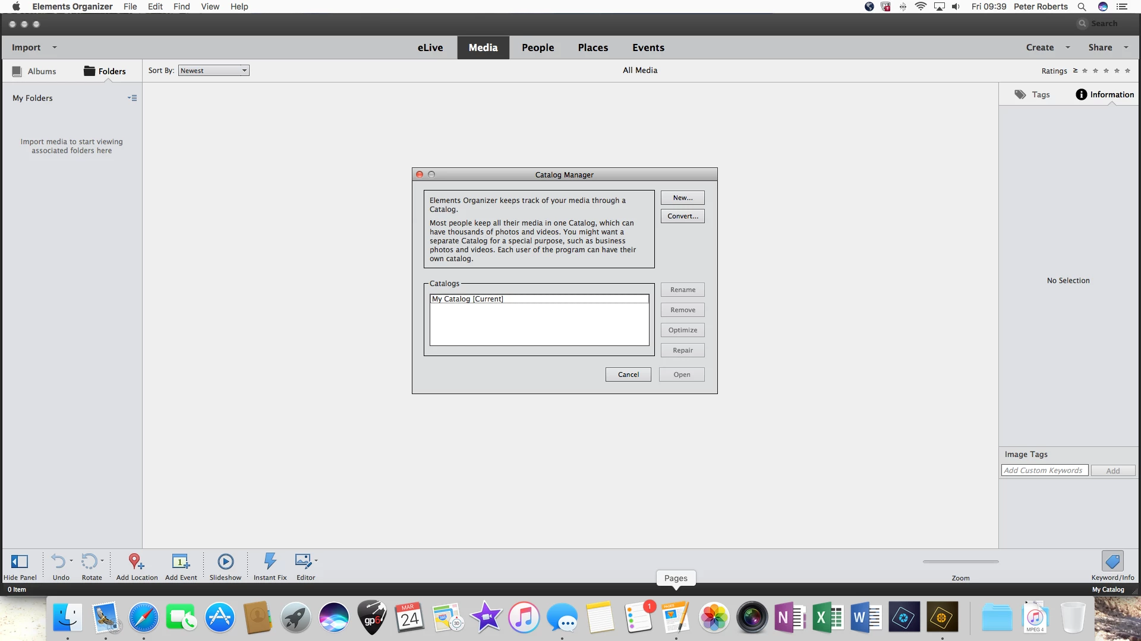Click the Add Custom Keywords field
Viewport: 1141px width, 641px height.
pyautogui.click(x=1044, y=471)
